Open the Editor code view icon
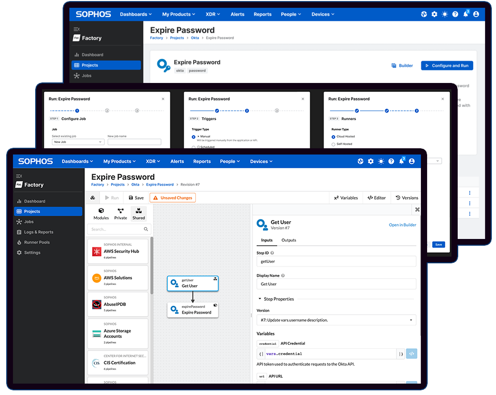This screenshot has height=395, width=496. [x=376, y=198]
